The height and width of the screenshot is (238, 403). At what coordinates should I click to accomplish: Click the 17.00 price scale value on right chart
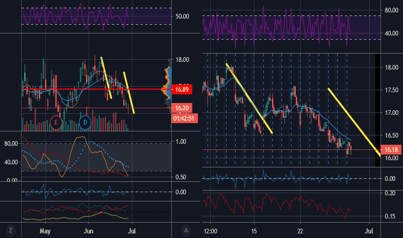click(x=391, y=113)
